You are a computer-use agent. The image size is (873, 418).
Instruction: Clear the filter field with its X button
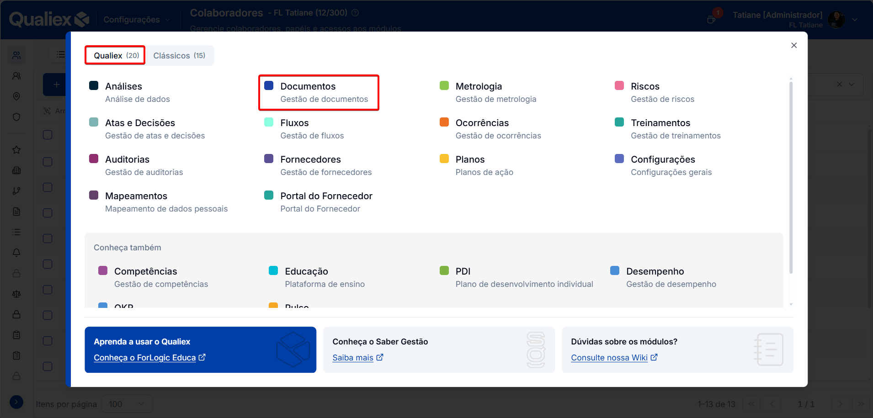(839, 85)
